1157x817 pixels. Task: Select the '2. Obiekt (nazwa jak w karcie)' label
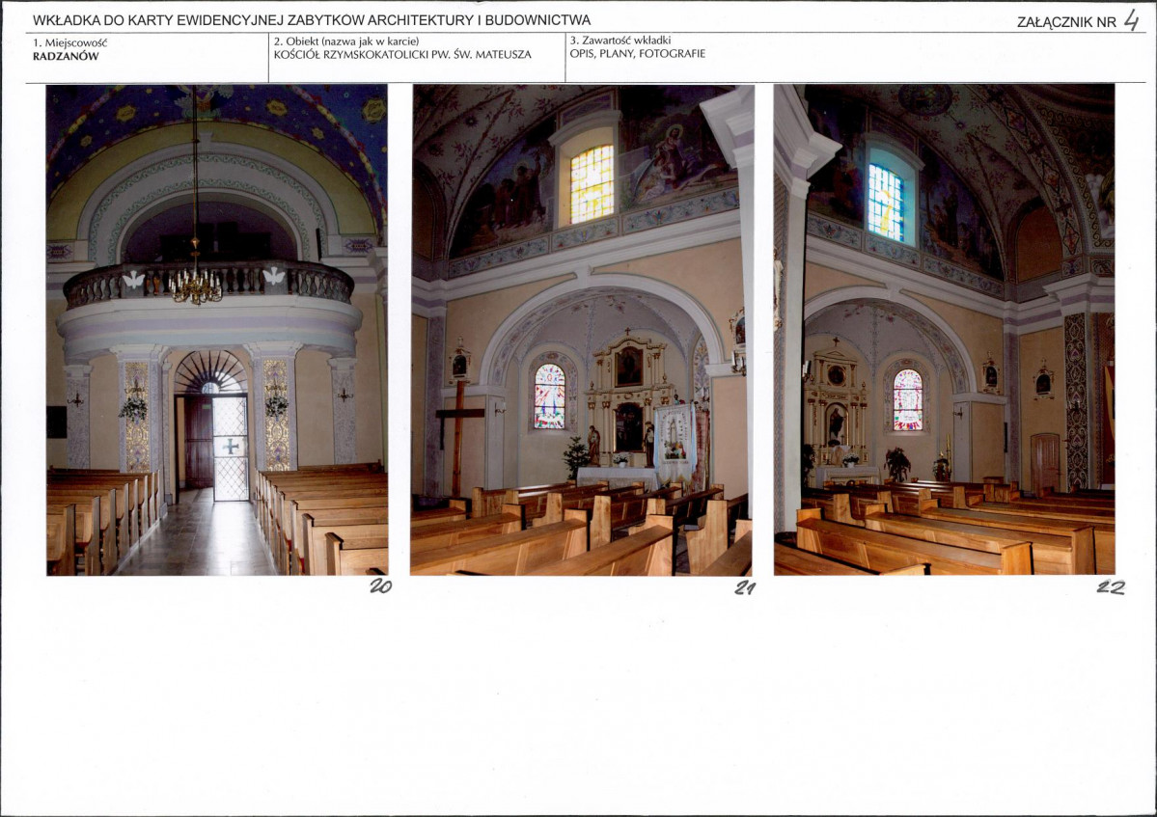[x=346, y=41]
